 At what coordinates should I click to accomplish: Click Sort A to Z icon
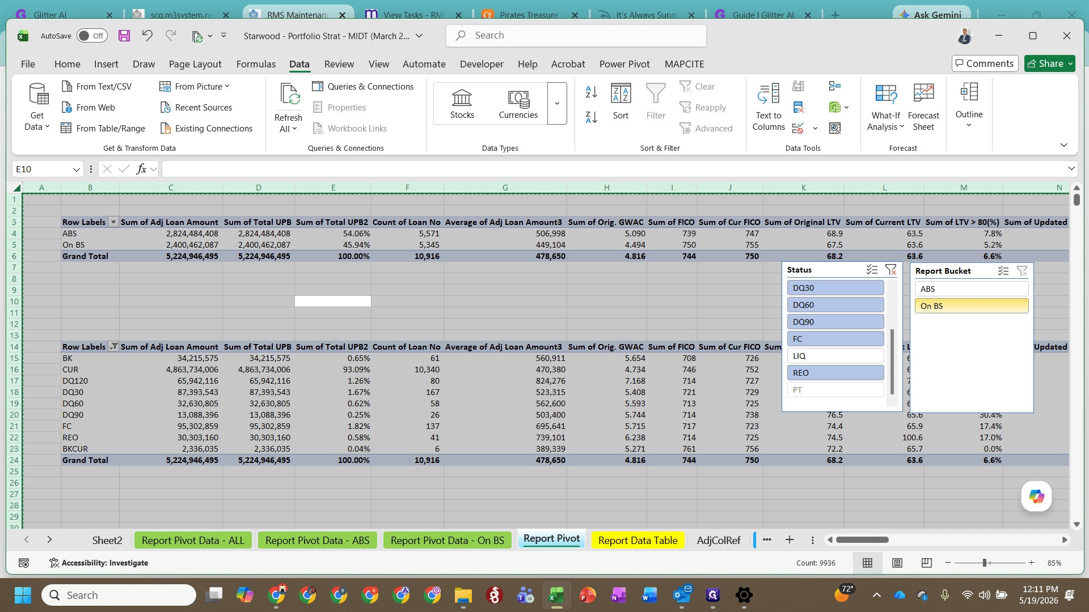pyautogui.click(x=591, y=92)
